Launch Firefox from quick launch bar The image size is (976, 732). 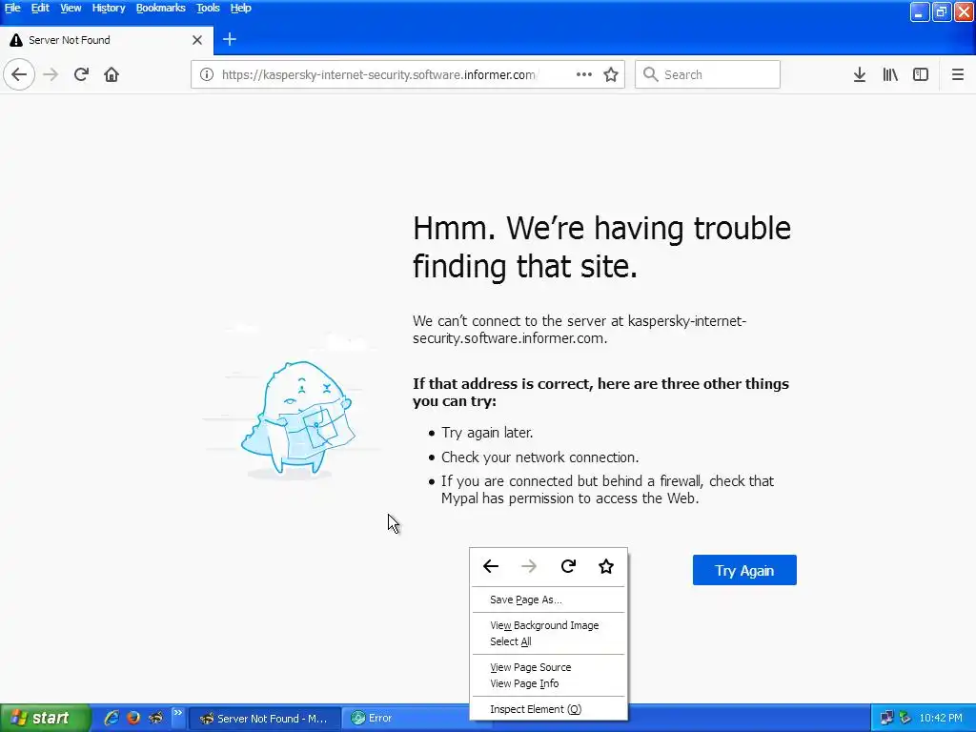[x=133, y=718]
